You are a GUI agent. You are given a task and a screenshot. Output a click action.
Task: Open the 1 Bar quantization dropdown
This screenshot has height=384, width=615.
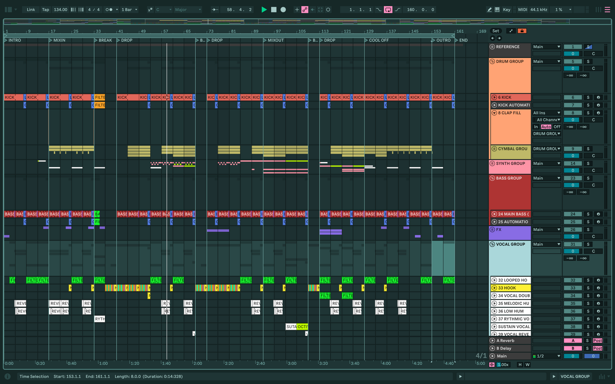coord(129,10)
